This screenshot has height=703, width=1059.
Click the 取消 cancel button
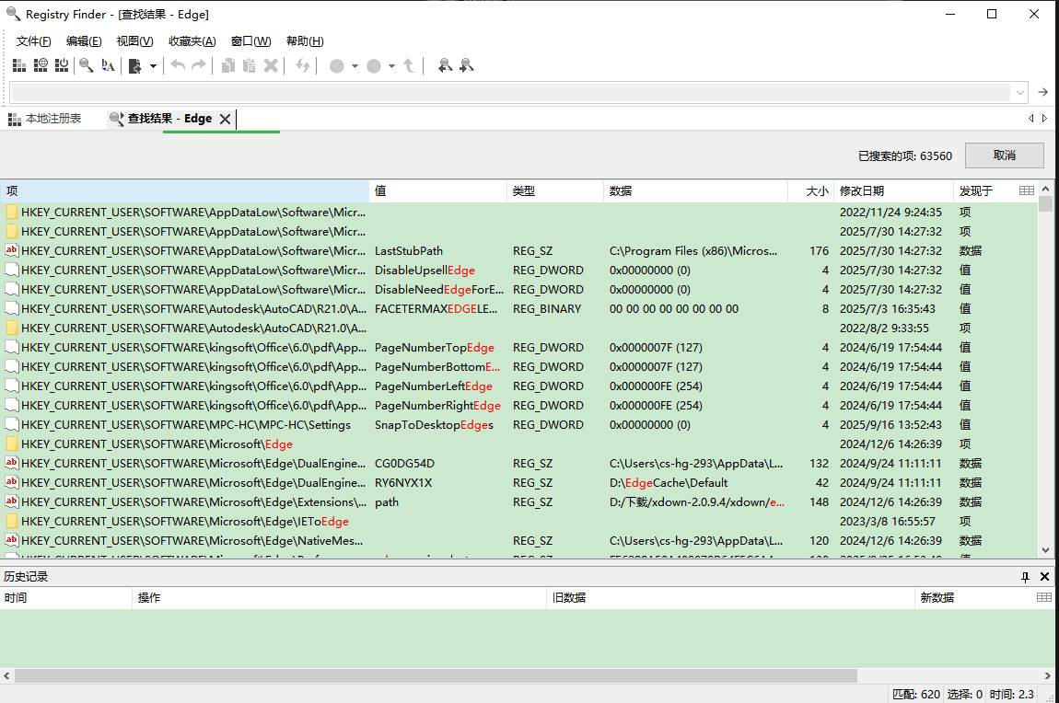click(x=1004, y=155)
